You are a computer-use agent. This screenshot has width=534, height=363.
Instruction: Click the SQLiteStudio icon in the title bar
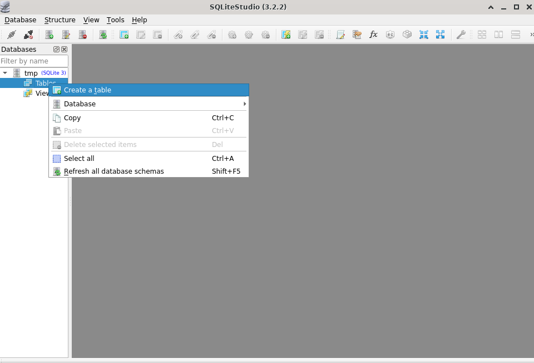pos(5,7)
